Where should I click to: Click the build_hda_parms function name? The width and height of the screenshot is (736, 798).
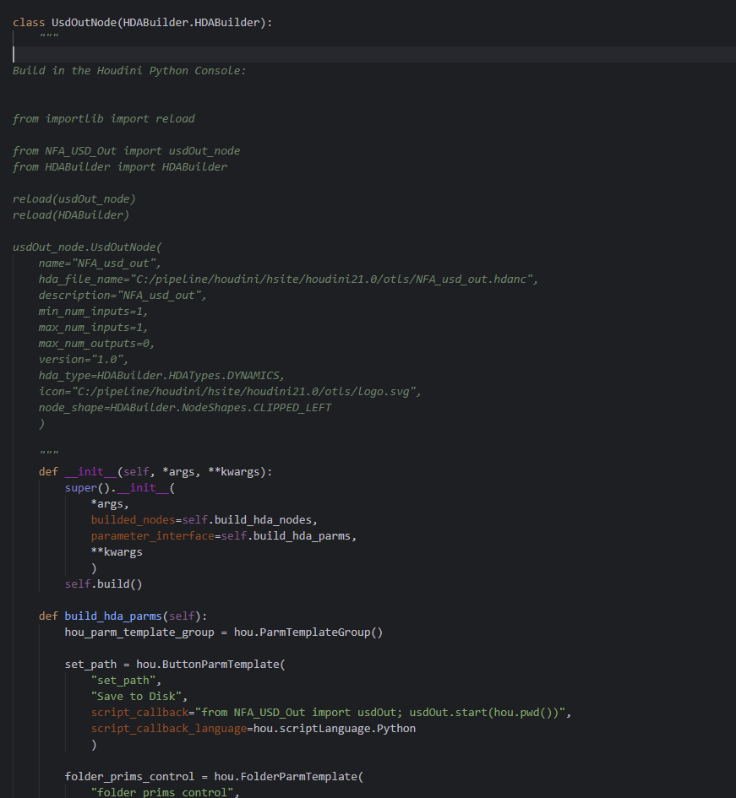[x=113, y=616]
